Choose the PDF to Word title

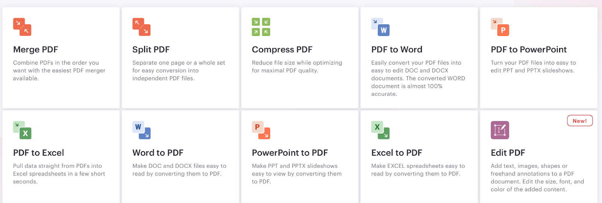397,50
